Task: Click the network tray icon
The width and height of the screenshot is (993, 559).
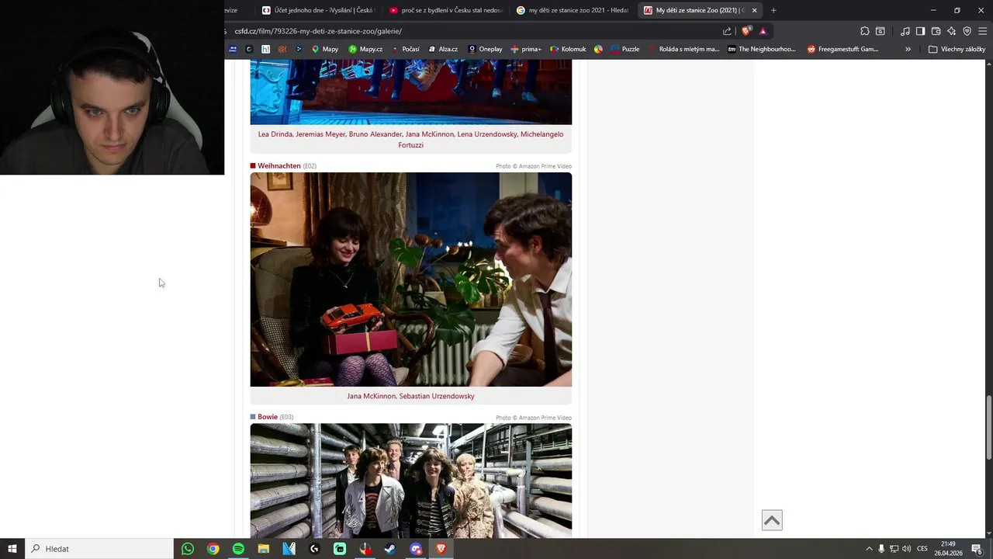Action: tap(894, 549)
